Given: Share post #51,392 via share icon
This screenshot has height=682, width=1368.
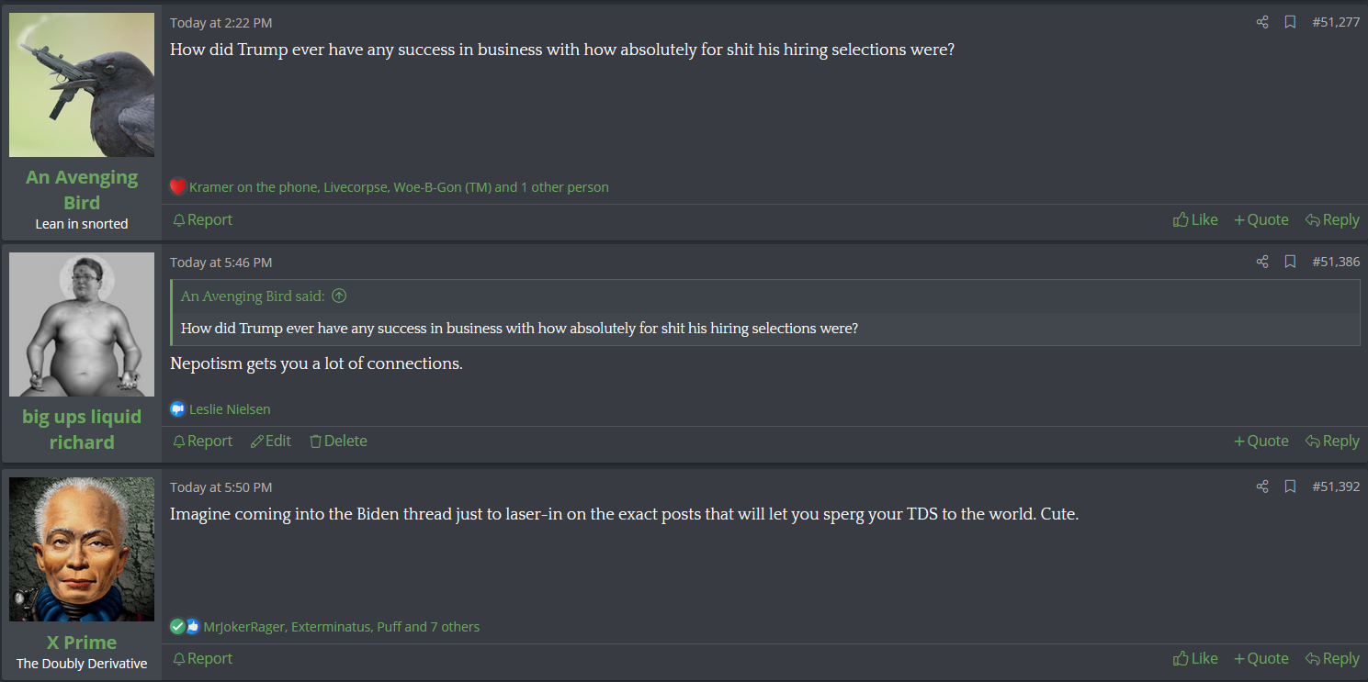Looking at the screenshot, I should [1262, 486].
